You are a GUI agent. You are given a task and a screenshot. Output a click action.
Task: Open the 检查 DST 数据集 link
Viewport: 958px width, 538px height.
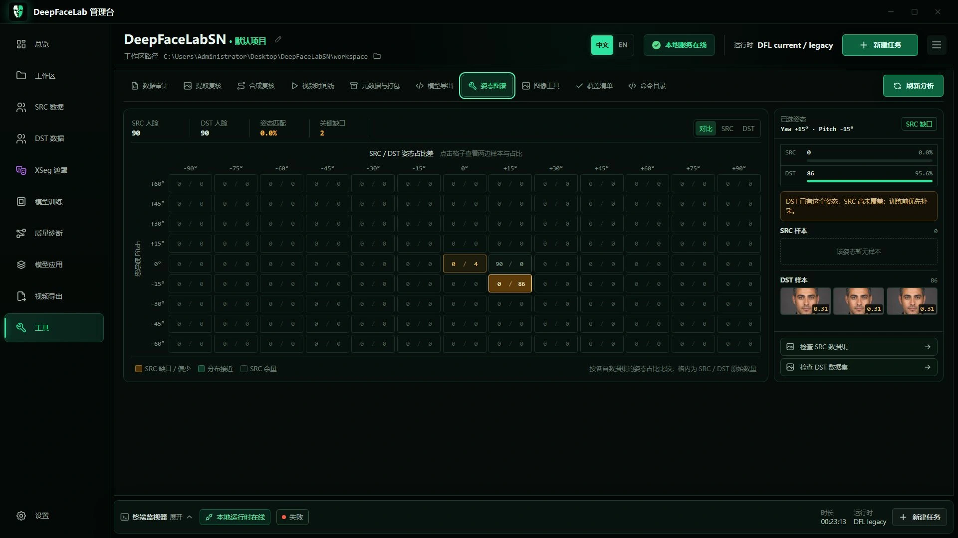(858, 367)
